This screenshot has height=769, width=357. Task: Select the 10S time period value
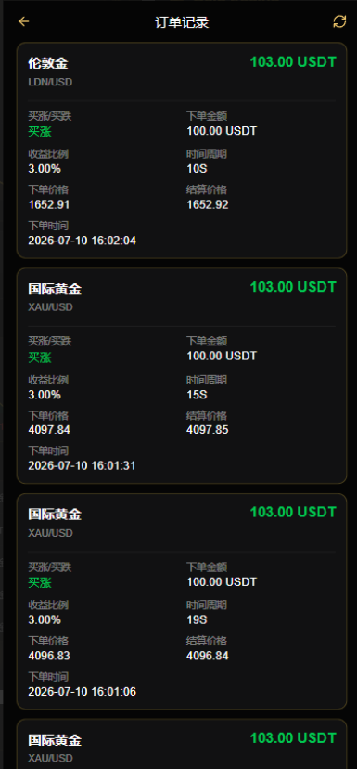pyautogui.click(x=197, y=169)
